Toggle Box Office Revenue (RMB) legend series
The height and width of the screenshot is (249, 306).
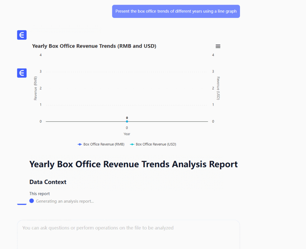point(101,144)
